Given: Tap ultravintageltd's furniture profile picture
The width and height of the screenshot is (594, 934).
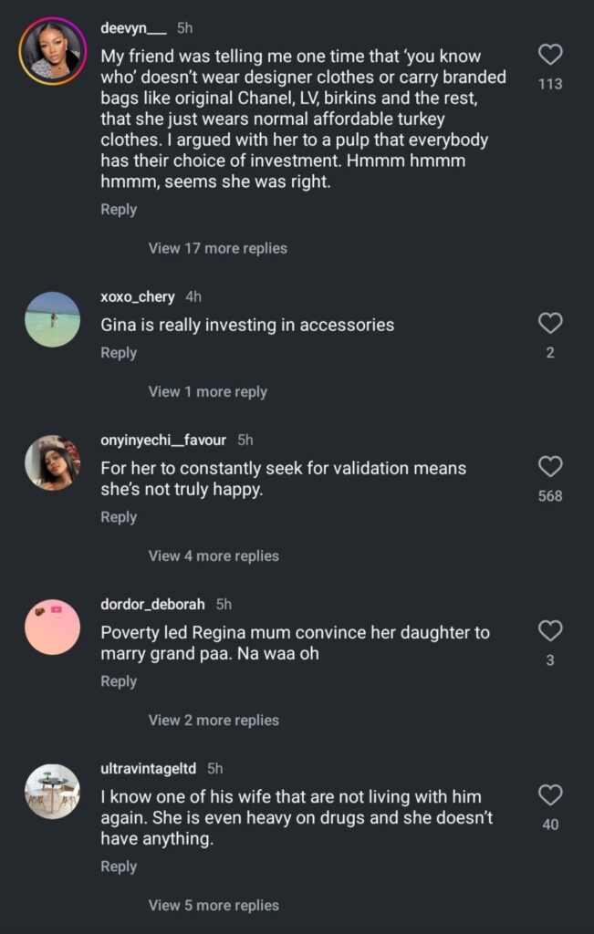Looking at the screenshot, I should click(x=52, y=791).
